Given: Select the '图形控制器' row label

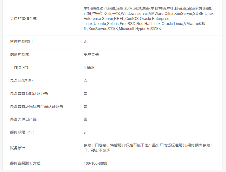Looking at the screenshot, I should (19, 55).
